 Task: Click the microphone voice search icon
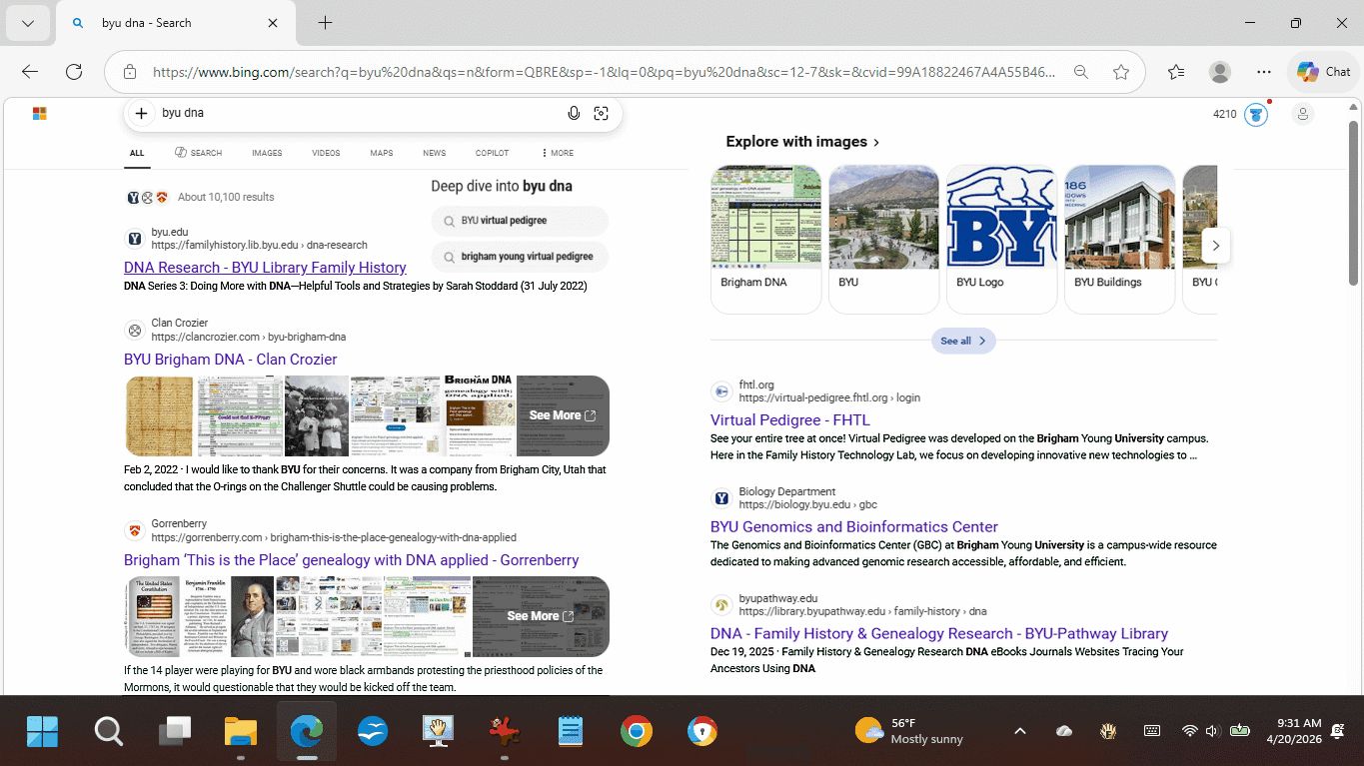pos(574,114)
